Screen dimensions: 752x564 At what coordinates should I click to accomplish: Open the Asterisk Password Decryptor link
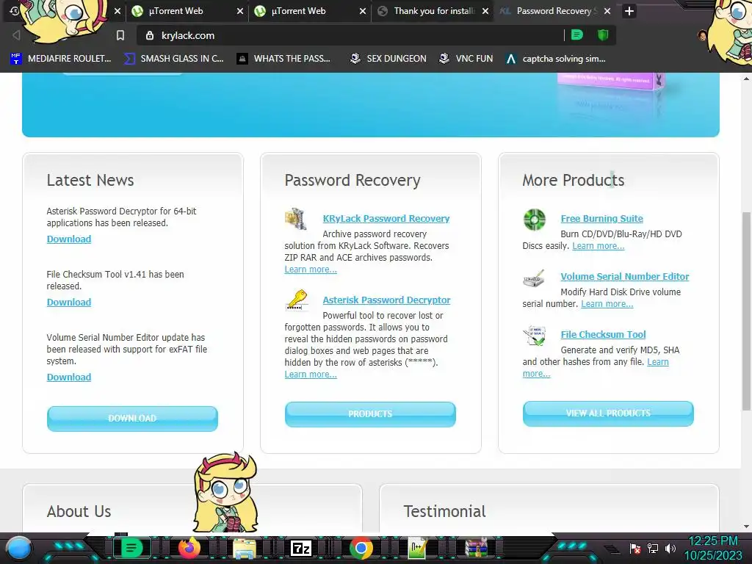(386, 300)
